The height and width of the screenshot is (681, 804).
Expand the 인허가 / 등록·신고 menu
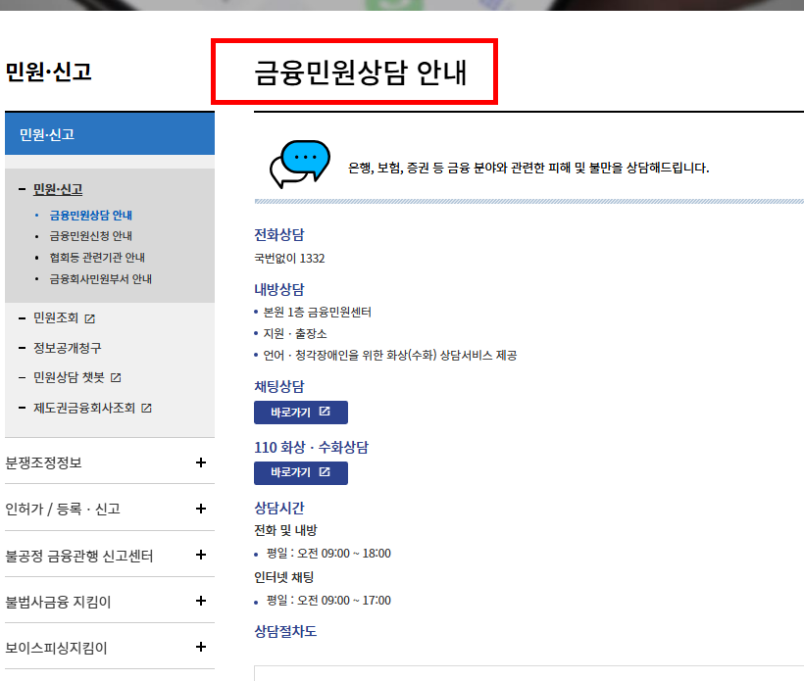point(201,509)
